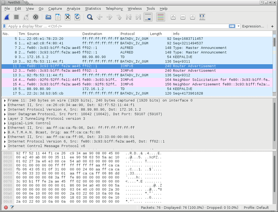Open display filter history dropdown
The image size is (278, 212).
[238, 26]
